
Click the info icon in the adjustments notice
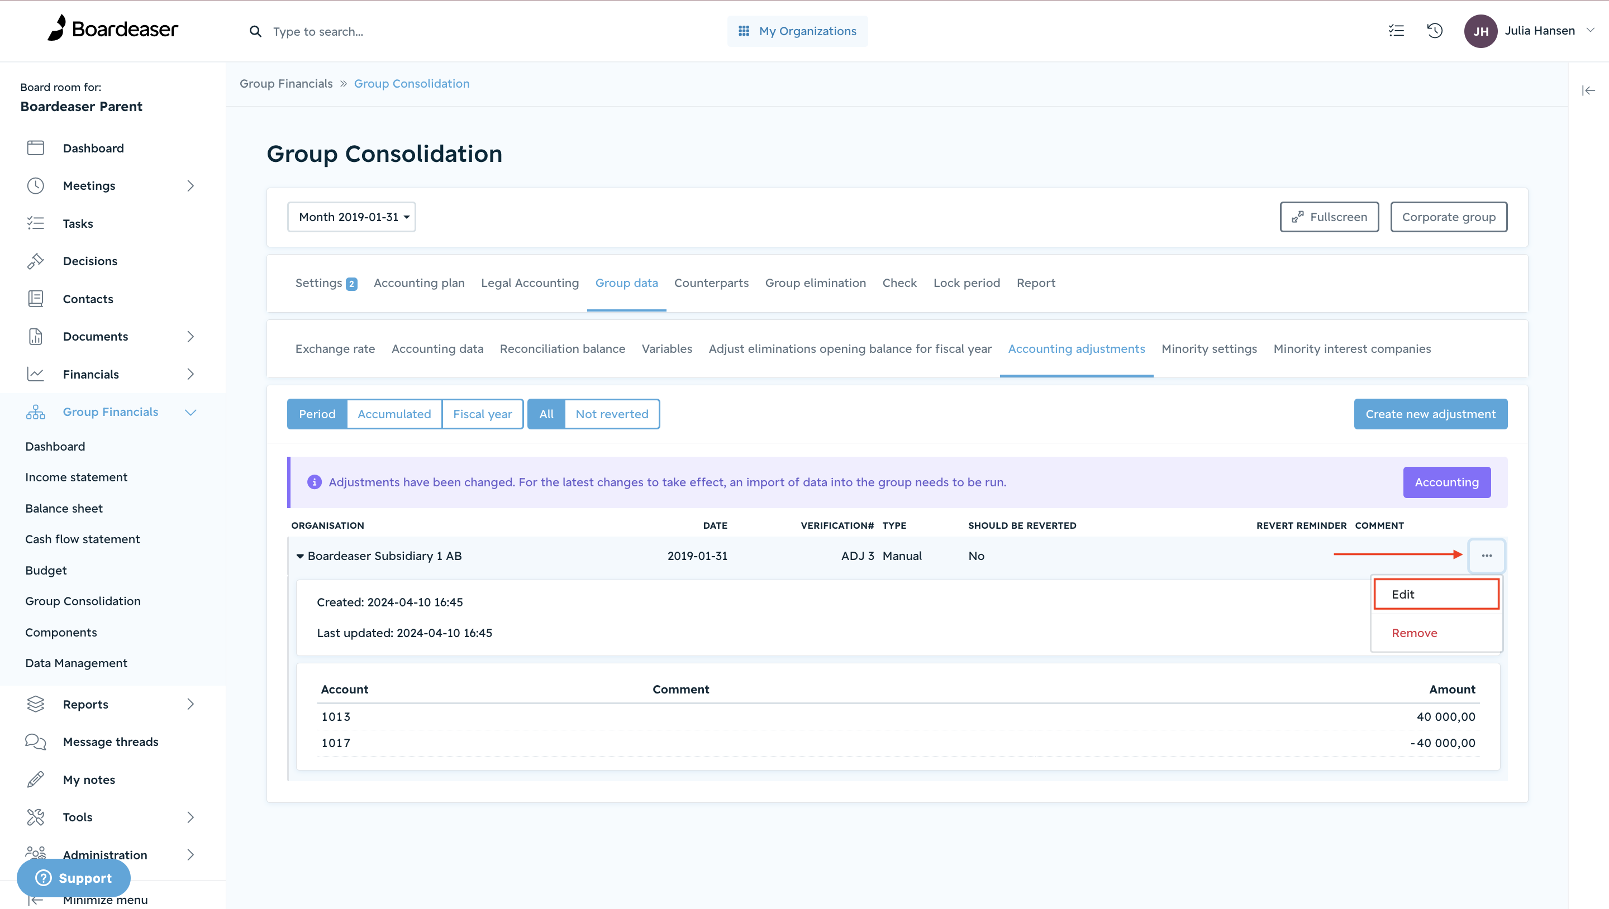click(314, 482)
